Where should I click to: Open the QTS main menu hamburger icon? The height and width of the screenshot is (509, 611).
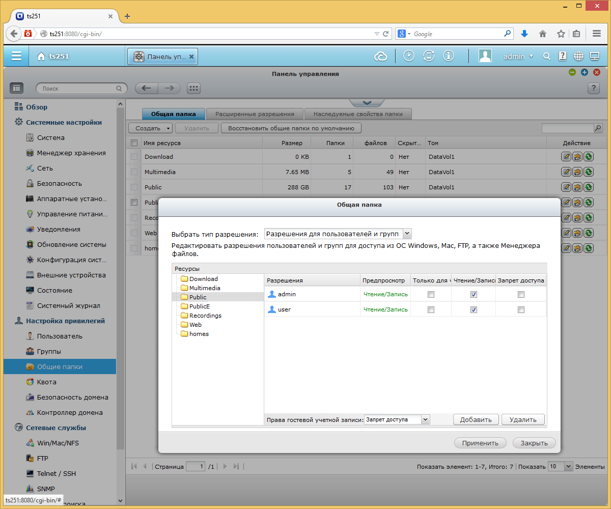16,56
